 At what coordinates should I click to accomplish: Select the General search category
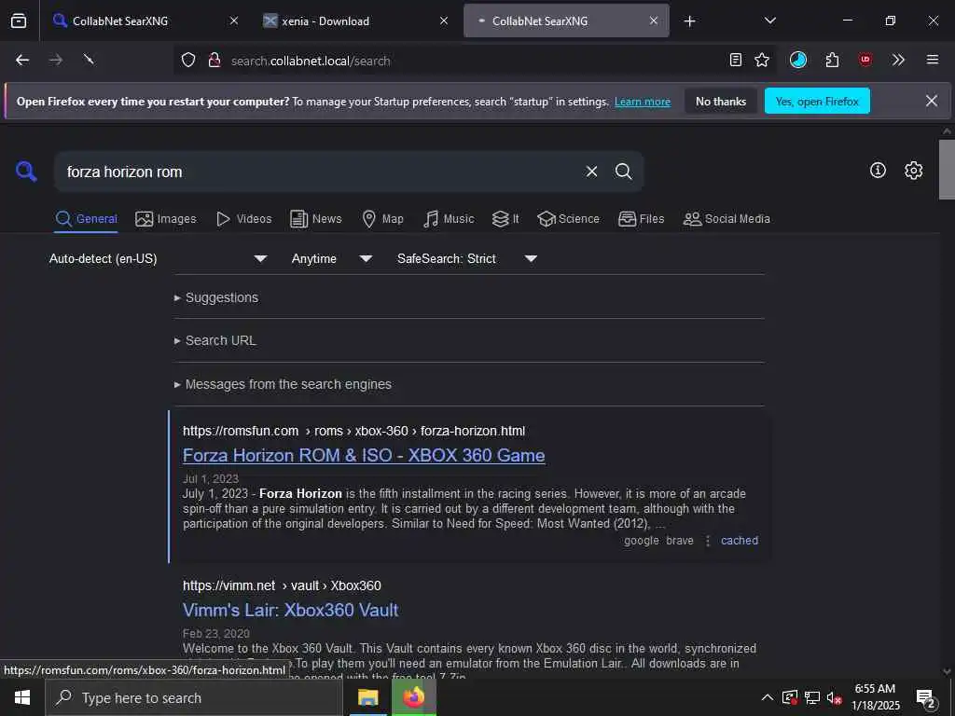[x=86, y=218]
